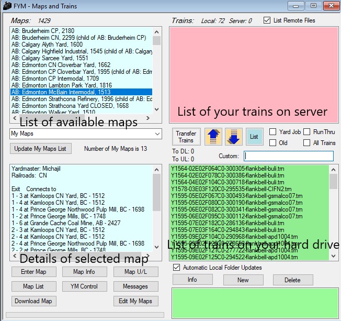Close the FYM window
The height and width of the screenshot is (321, 341).
point(331,6)
